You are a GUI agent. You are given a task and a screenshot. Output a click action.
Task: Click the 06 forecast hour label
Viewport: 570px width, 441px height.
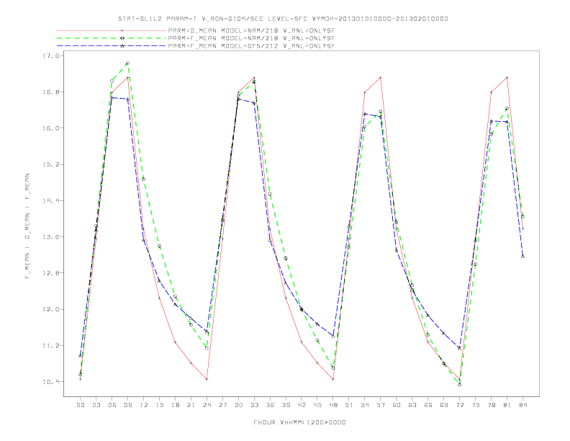(112, 405)
